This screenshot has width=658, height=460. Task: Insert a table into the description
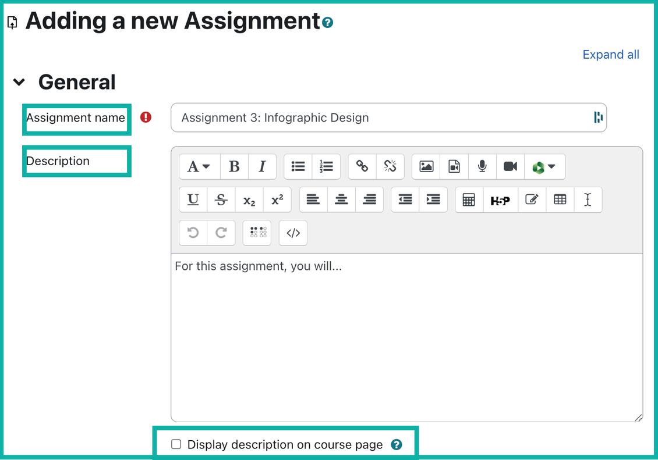(560, 199)
